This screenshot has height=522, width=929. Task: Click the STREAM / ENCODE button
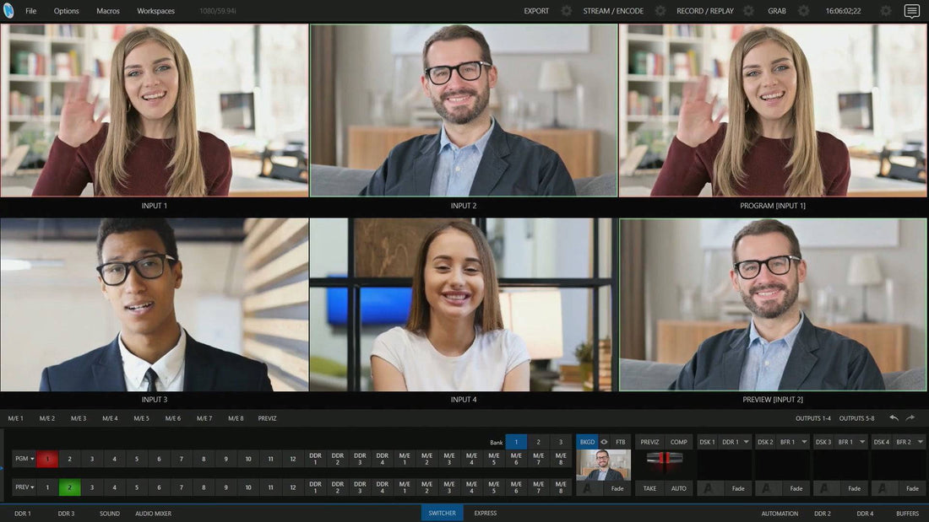(613, 11)
